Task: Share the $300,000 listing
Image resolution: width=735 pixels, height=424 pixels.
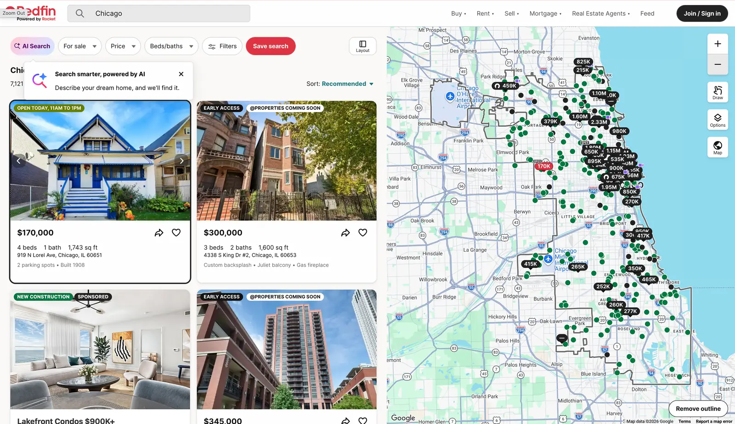Action: (x=345, y=233)
